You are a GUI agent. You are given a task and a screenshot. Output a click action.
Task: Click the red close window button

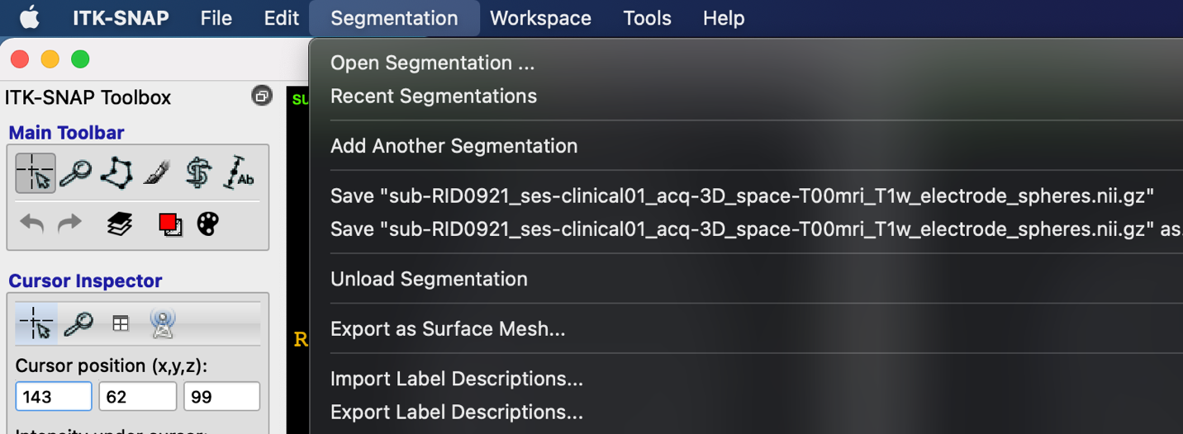pos(20,59)
